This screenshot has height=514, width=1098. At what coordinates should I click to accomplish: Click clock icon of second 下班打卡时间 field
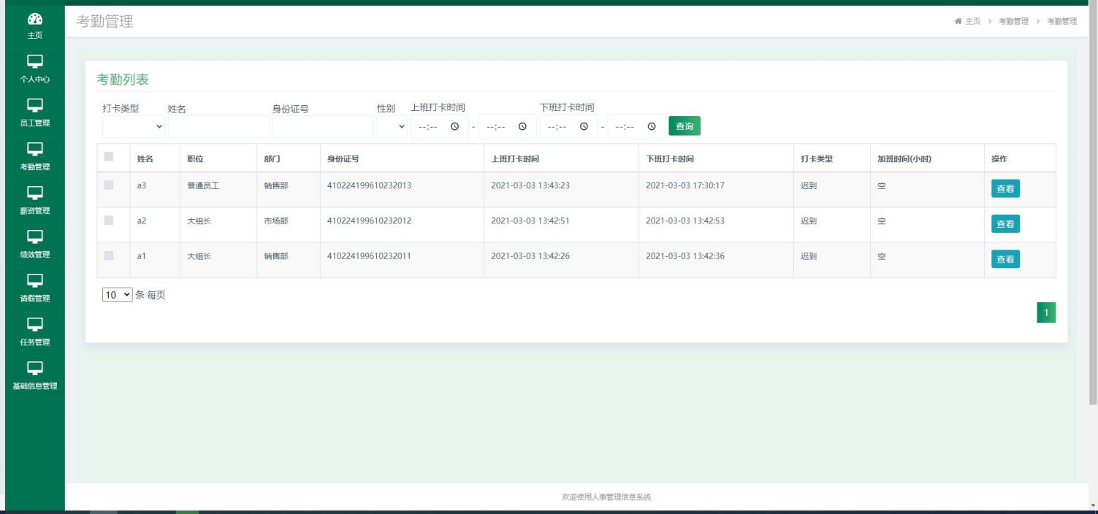click(652, 126)
